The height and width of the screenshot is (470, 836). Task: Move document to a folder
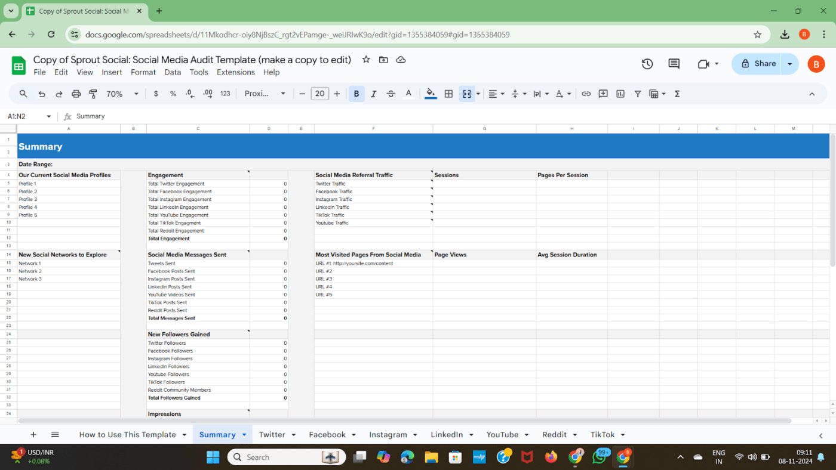[x=383, y=60]
